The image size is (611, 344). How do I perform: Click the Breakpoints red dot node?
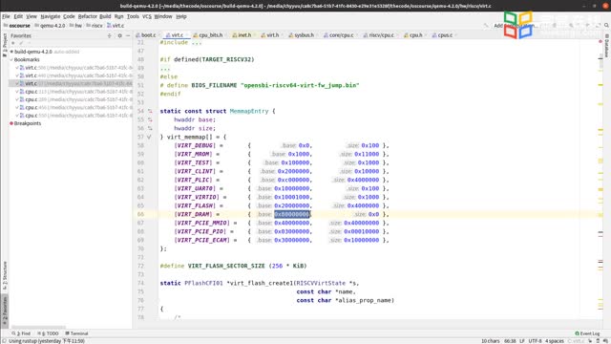pyautogui.click(x=11, y=123)
